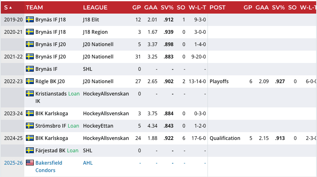Click the LEAGUE column header
317x177 pixels.
pyautogui.click(x=95, y=7)
